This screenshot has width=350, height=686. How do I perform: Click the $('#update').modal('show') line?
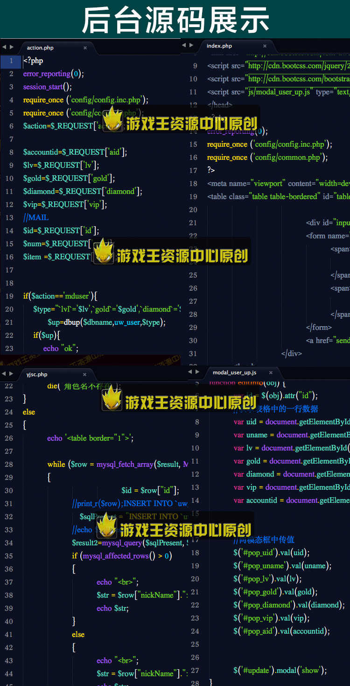[280, 671]
